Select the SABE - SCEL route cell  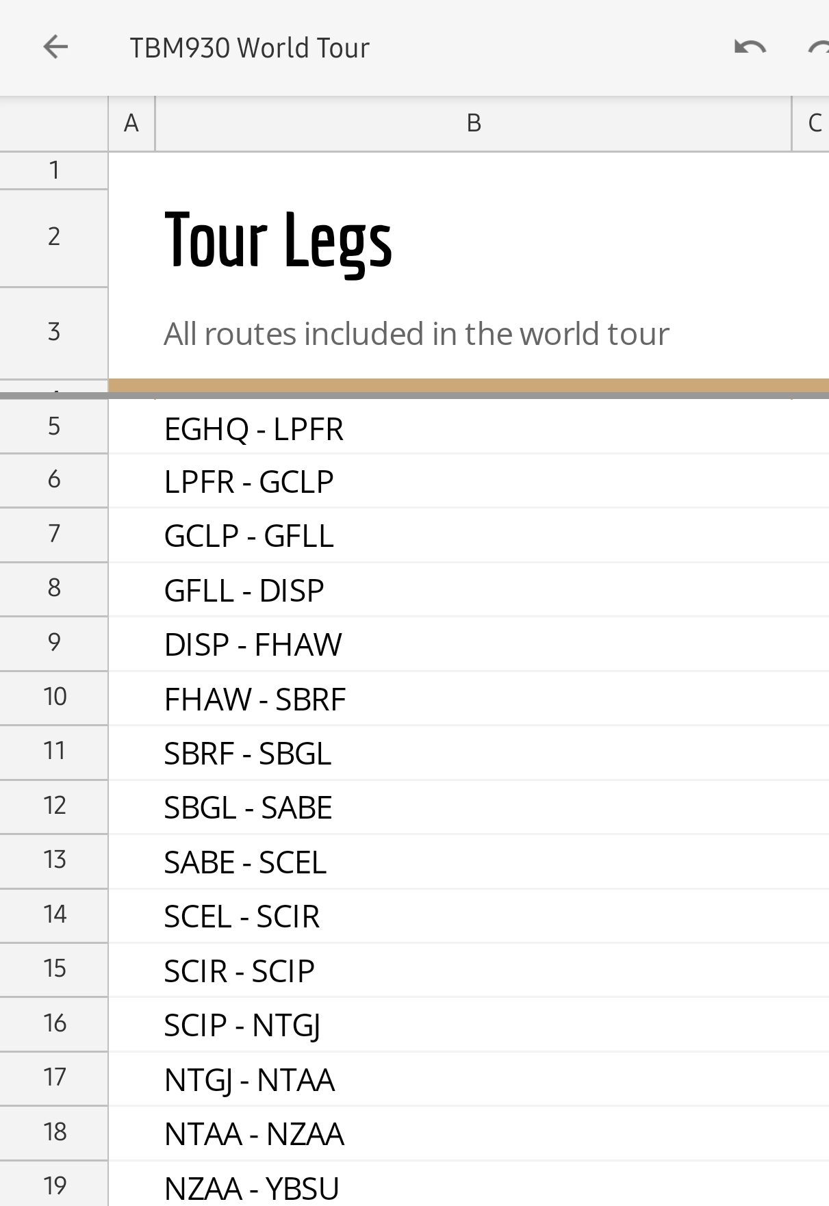pos(245,862)
